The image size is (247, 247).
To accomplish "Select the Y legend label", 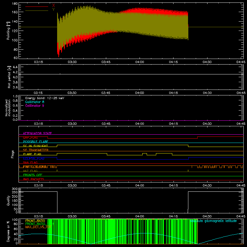I will 53,9.
